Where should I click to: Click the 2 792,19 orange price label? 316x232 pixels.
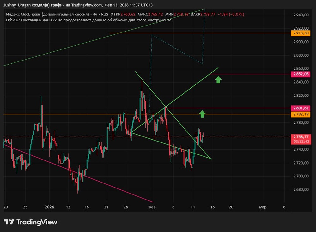[x=301, y=114]
